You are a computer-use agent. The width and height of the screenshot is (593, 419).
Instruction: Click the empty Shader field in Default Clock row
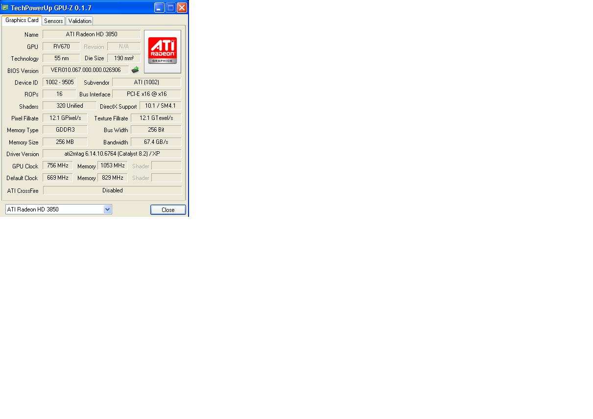pos(166,178)
